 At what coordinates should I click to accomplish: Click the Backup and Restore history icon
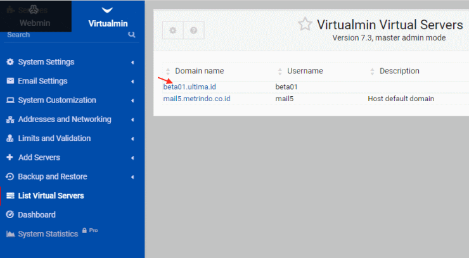click(10, 176)
